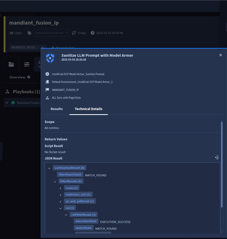Viewport: 227px width, 239px height.
Task: Click the sync icon beside ALL Sync with PagerDuty
Action: [x=47, y=98]
